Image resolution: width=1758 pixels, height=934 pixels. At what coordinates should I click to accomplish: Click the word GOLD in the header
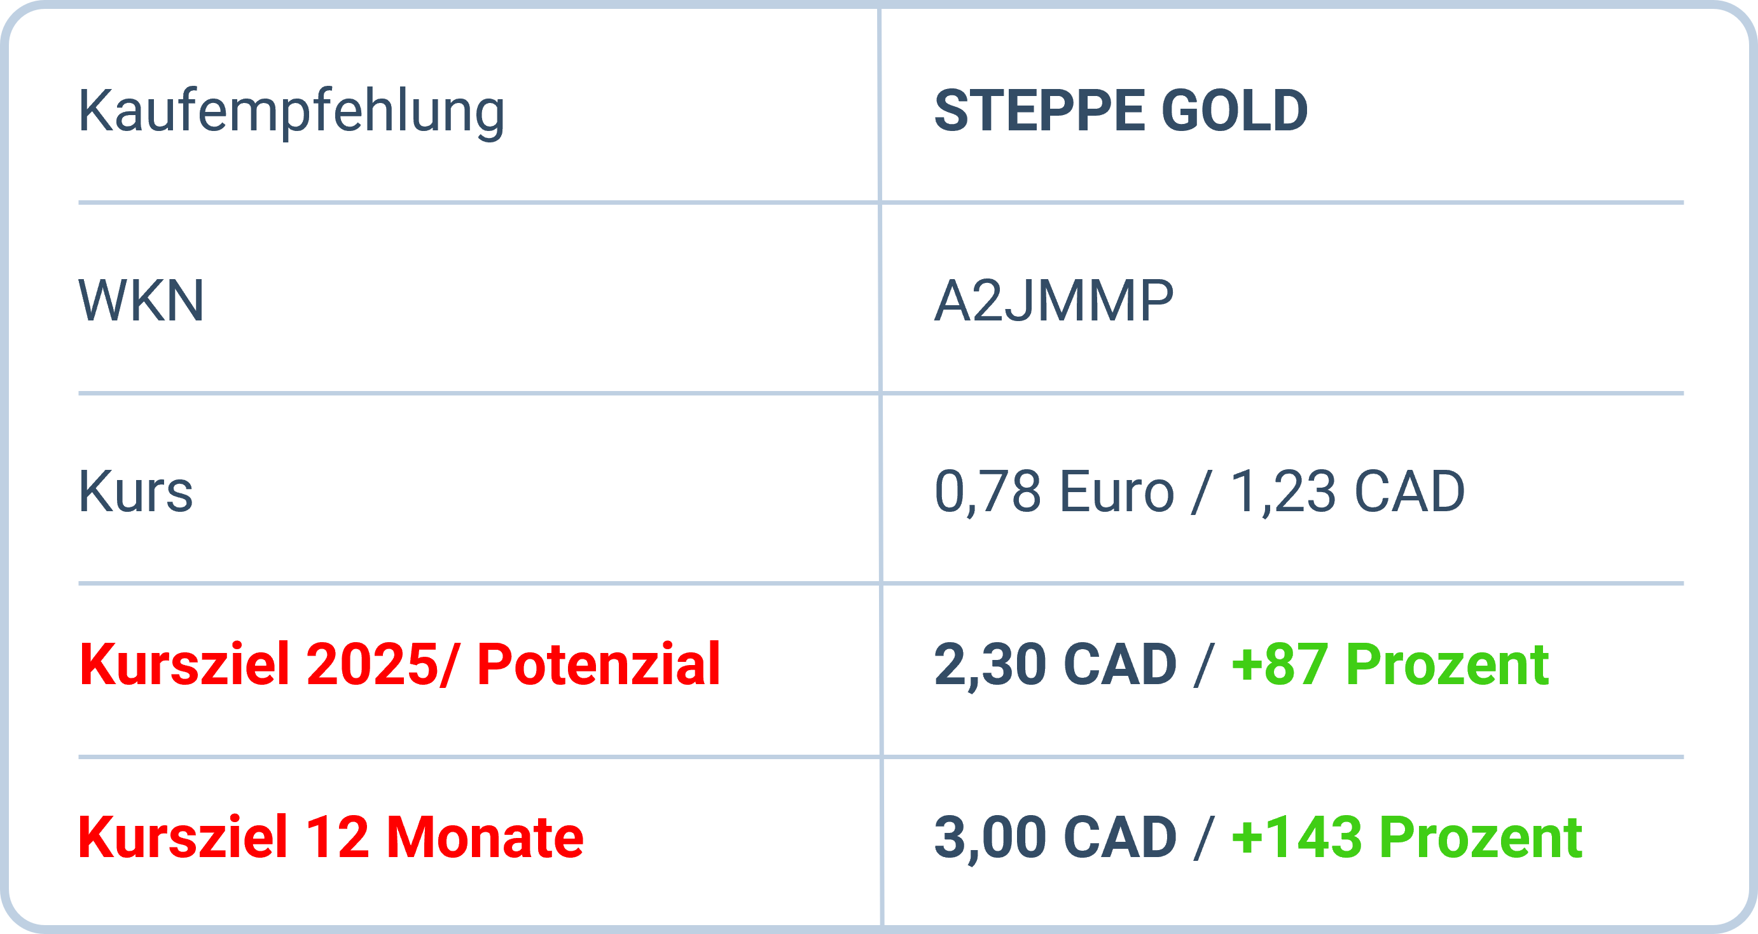point(1235,111)
